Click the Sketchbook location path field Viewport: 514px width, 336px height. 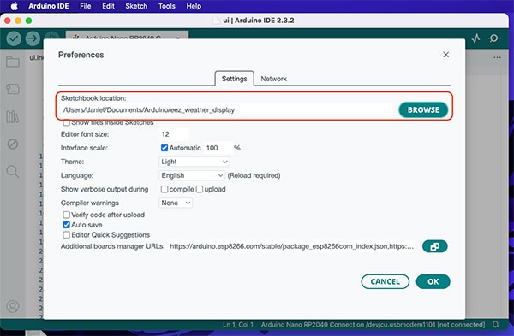point(227,110)
